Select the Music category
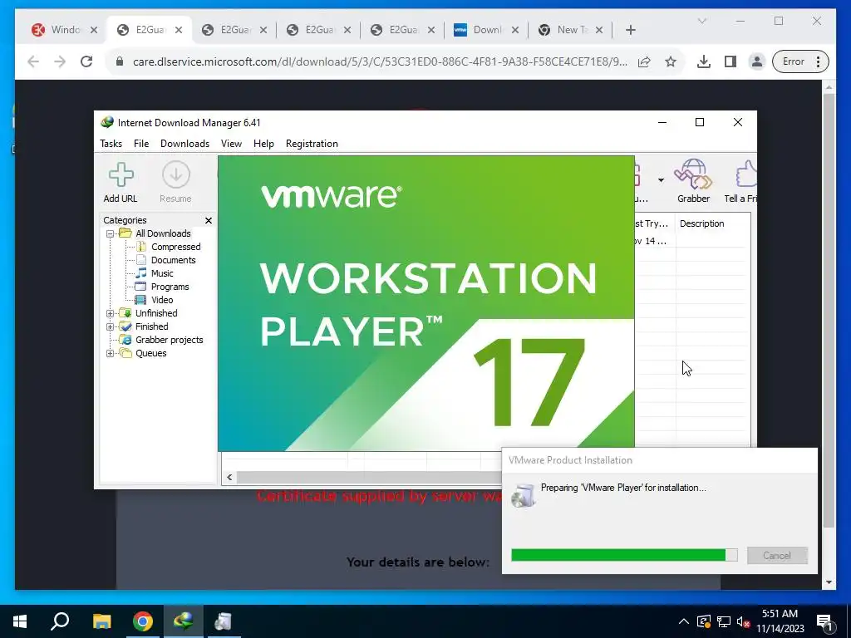This screenshot has width=851, height=638. pos(162,273)
